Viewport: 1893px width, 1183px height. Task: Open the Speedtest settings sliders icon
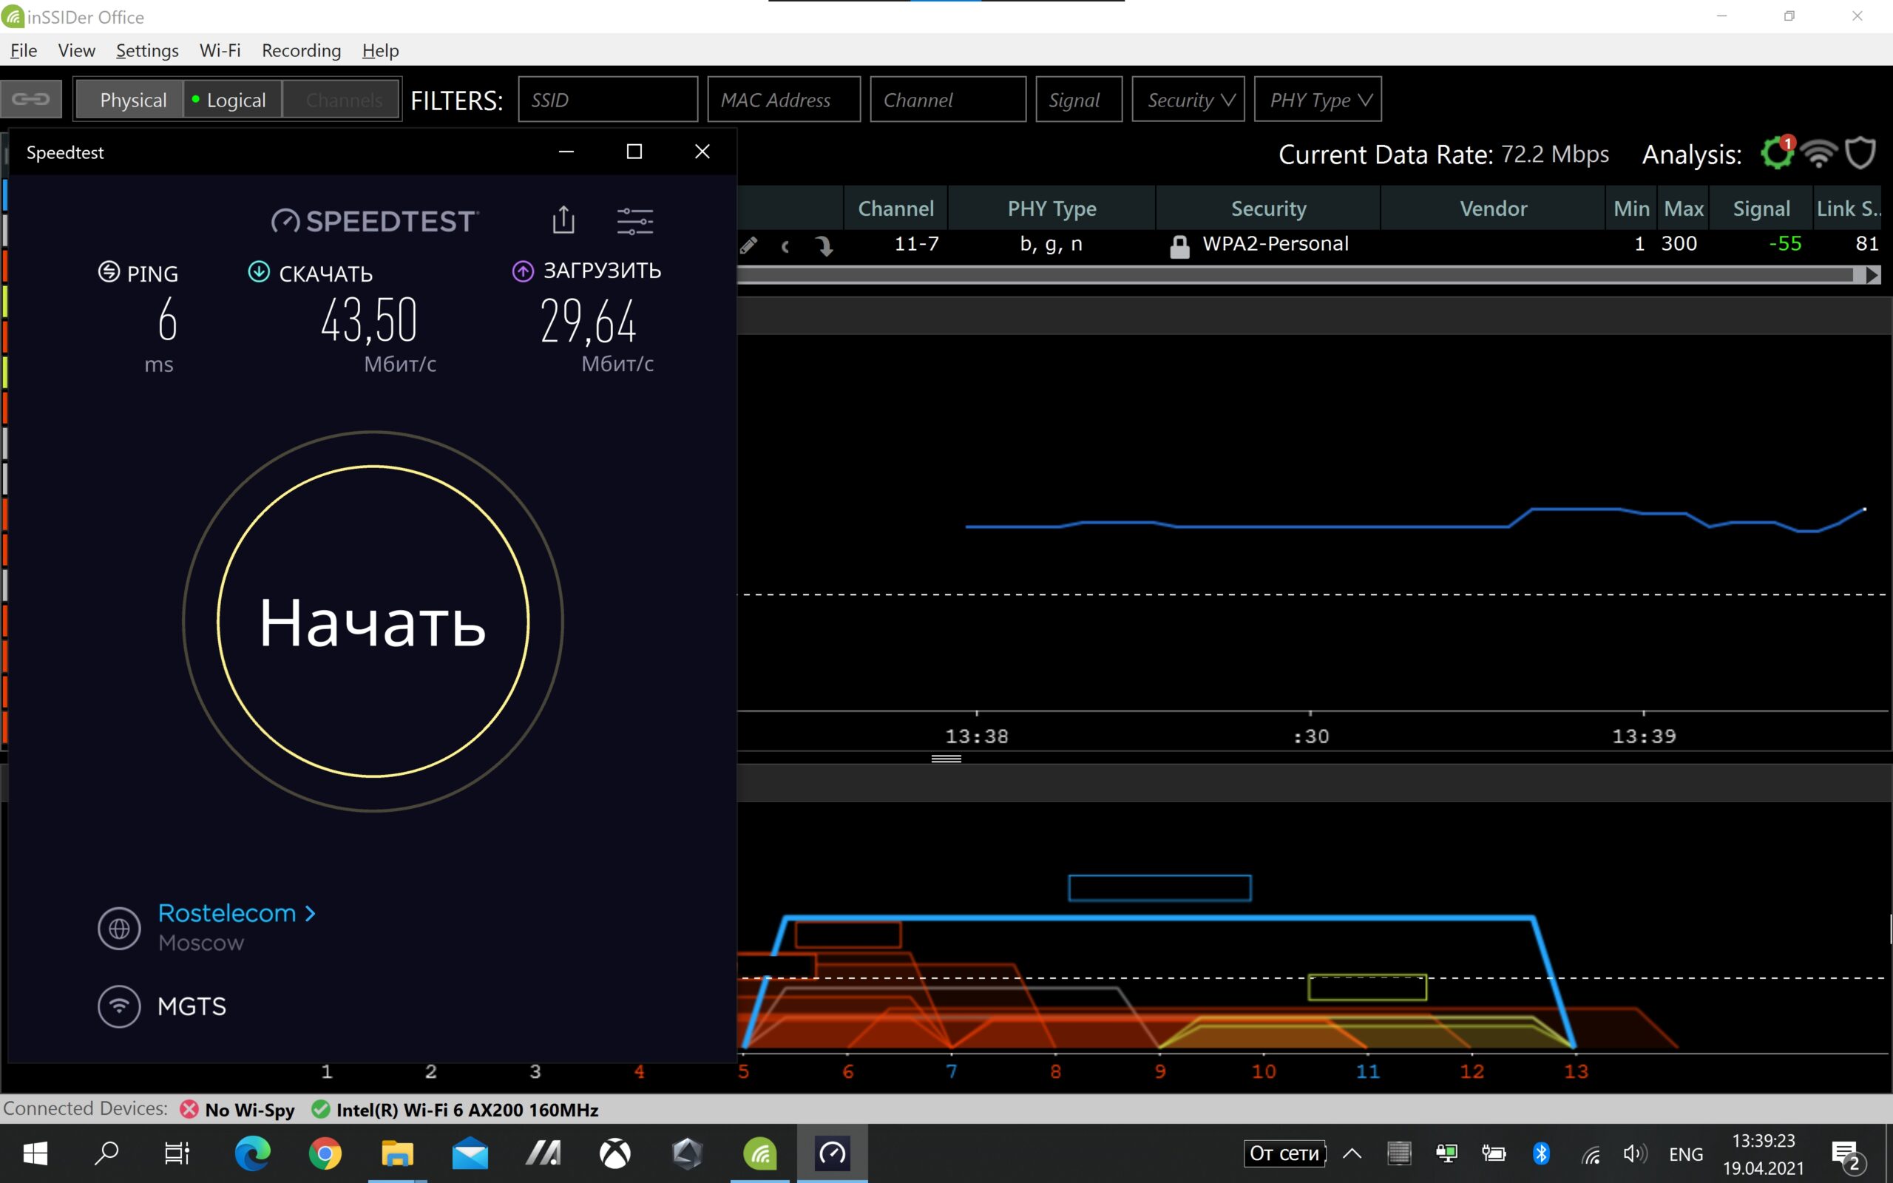point(634,221)
